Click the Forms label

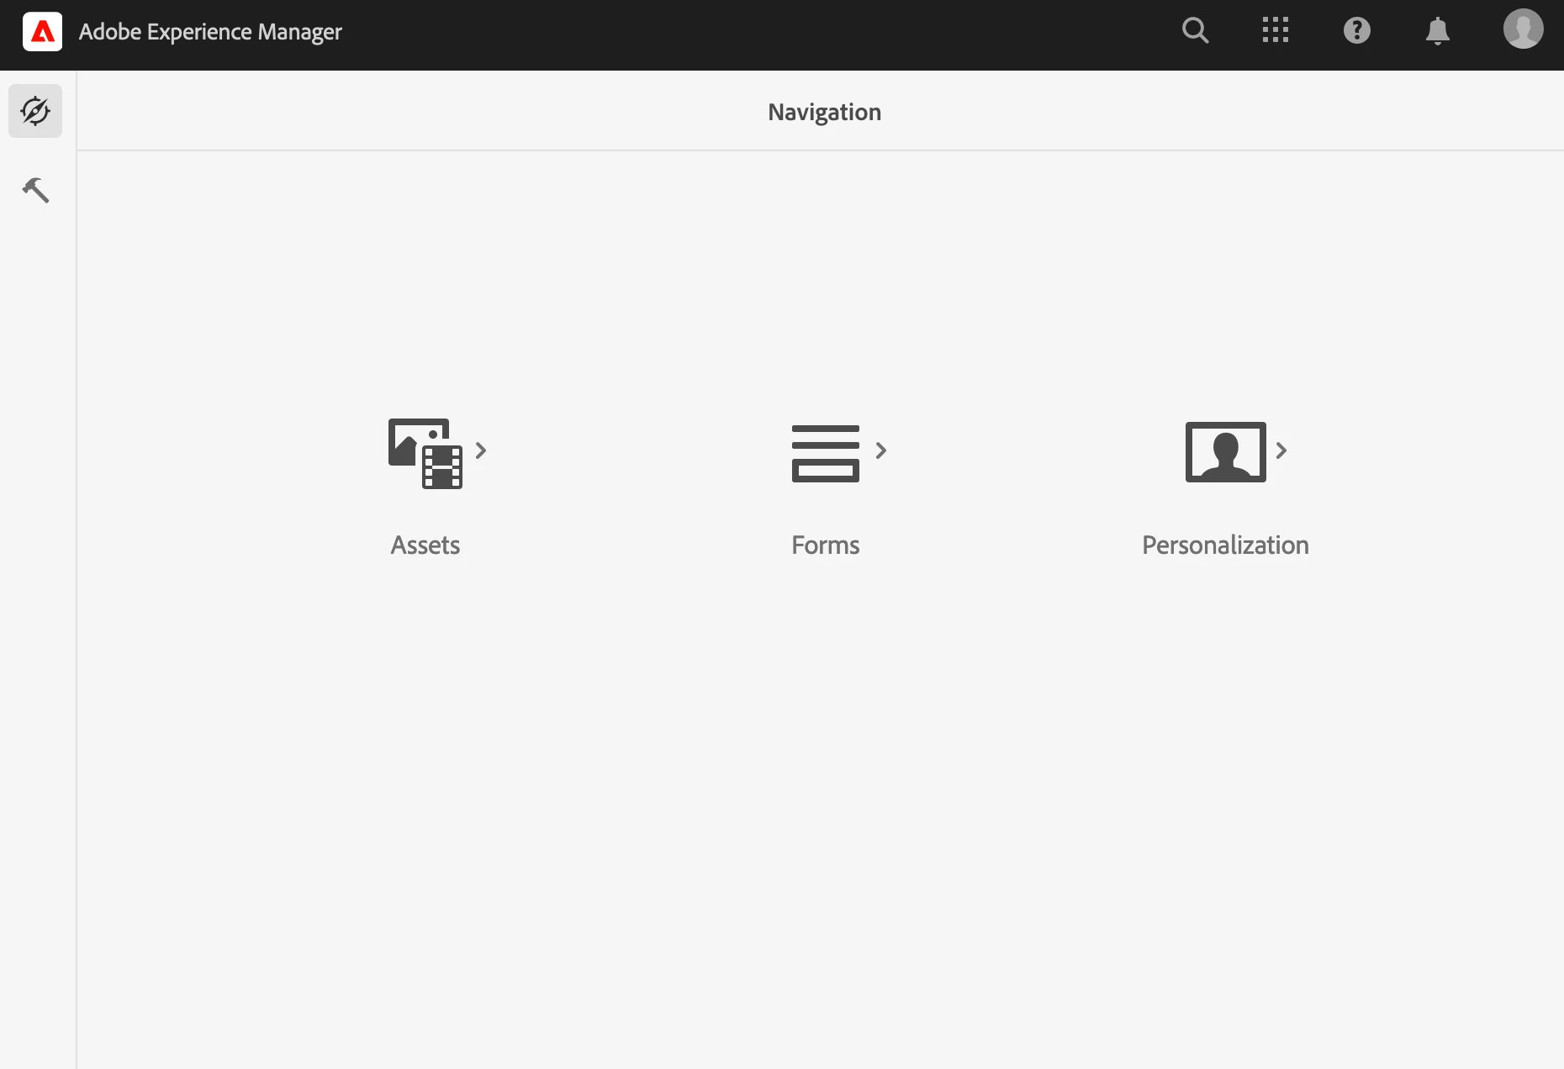pyautogui.click(x=826, y=545)
